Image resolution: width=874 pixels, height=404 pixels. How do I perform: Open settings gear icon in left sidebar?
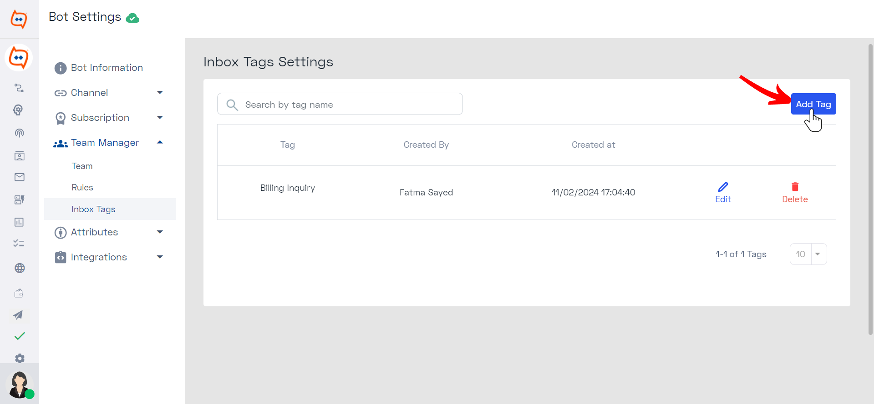point(20,358)
